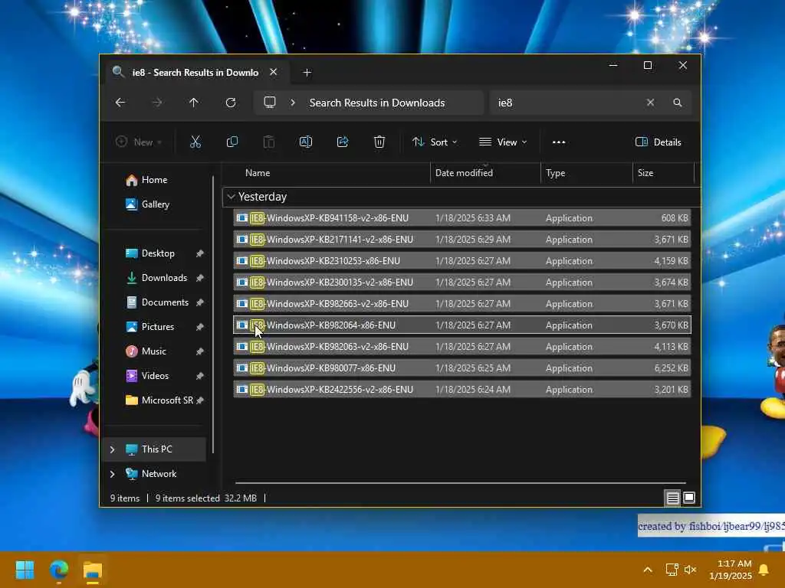The image size is (785, 588).
Task: Open the Sort dropdown
Action: (434, 142)
